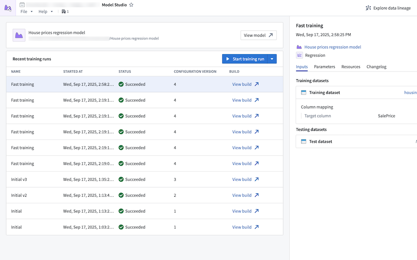Click the Explore data lineage icon
The image size is (417, 260).
[368, 8]
